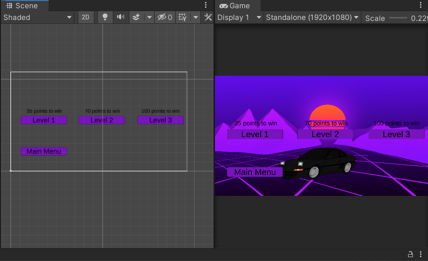Click the padlock icon in bottom panel
The height and width of the screenshot is (261, 428).
(410, 254)
